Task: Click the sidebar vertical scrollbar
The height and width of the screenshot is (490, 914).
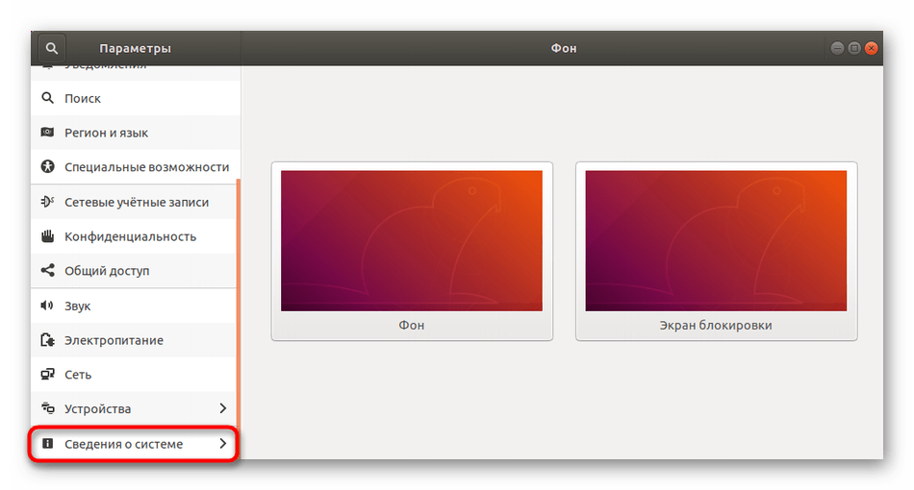Action: pos(238,317)
